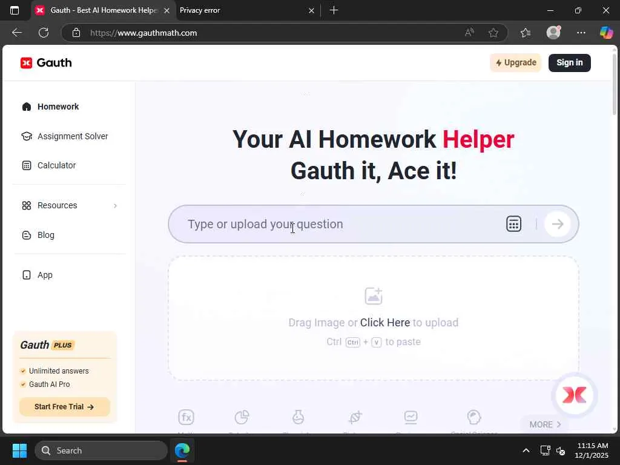
Task: Expand MORE subjects
Action: (x=545, y=424)
